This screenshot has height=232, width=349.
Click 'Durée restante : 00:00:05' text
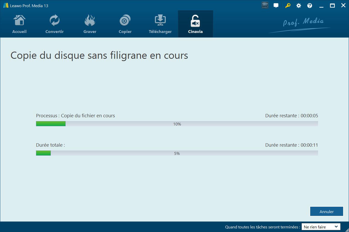click(292, 116)
